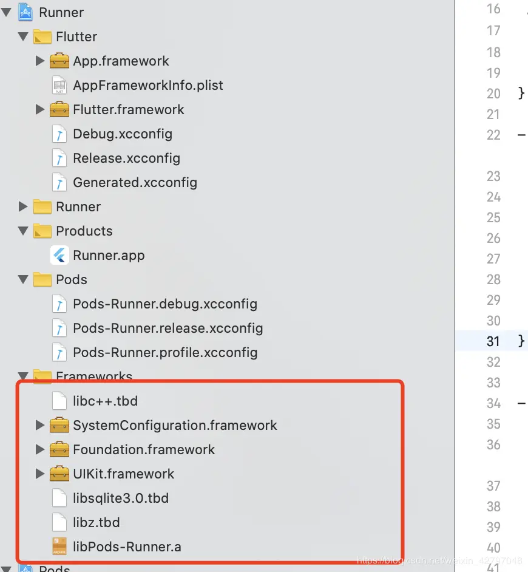Screen dimensions: 528x572
Task: Expand SystemConfiguration.framework triangle
Action: tap(39, 425)
